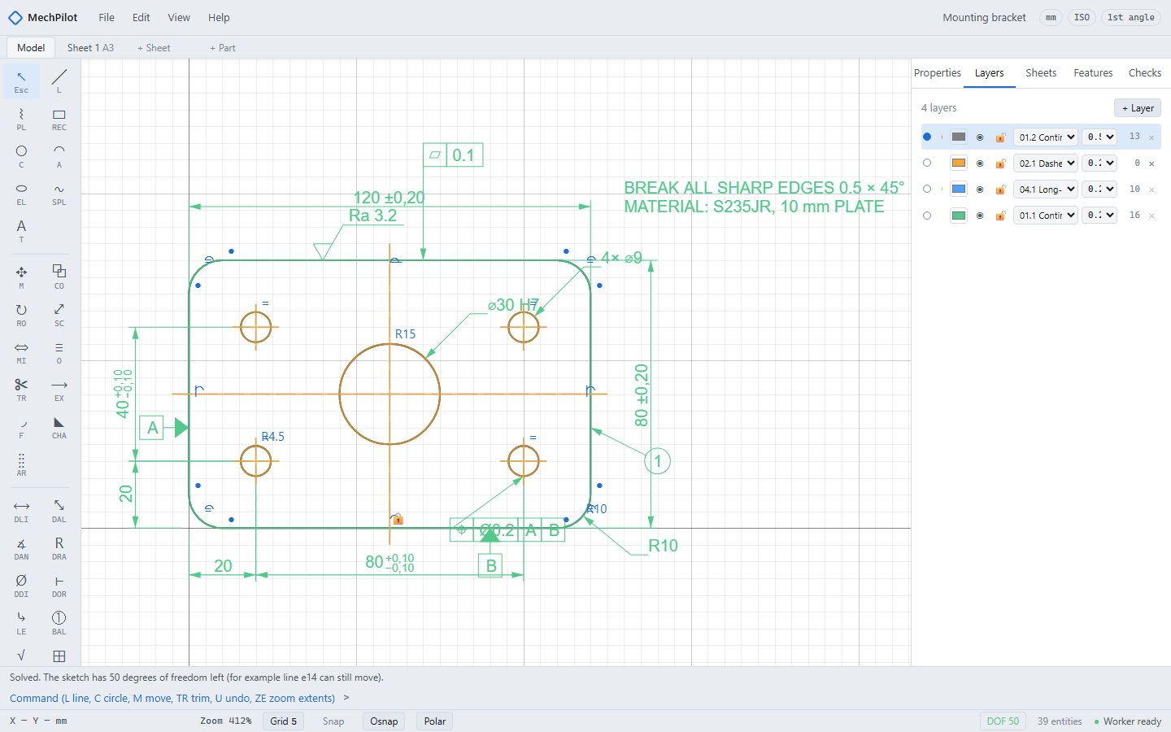Select the Esc pointer selection tool

click(x=21, y=81)
